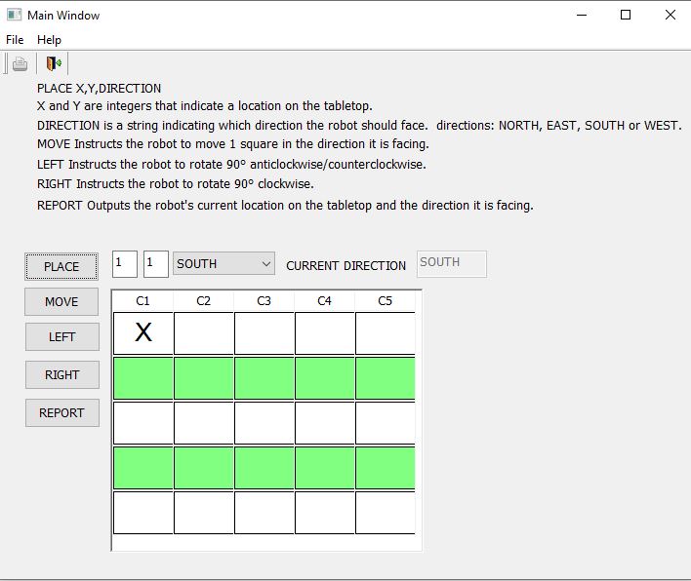Click the REPORT Outputs instruction line
The height and width of the screenshot is (581, 691).
tap(285, 206)
